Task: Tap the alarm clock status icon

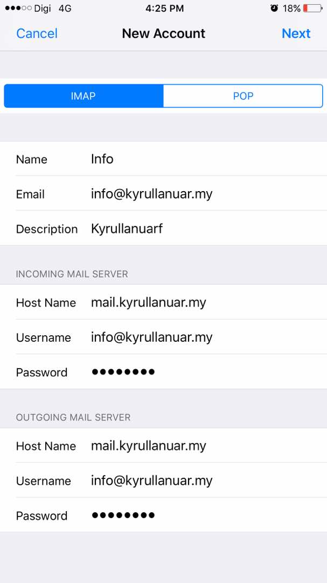Action: pyautogui.click(x=274, y=8)
